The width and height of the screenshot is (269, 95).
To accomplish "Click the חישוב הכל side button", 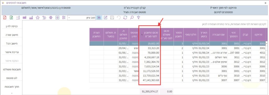I will pyautogui.click(x=12, y=44).
